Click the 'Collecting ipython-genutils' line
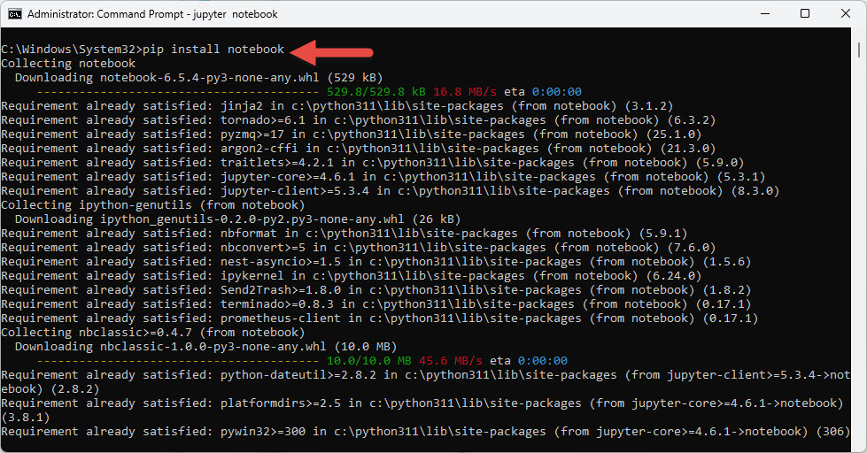Viewport: 867px width, 453px height. click(152, 205)
